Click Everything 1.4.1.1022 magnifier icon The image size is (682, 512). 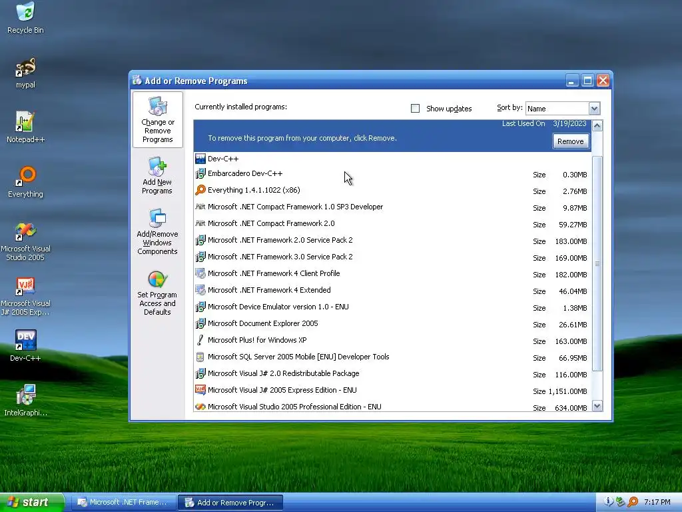[200, 190]
